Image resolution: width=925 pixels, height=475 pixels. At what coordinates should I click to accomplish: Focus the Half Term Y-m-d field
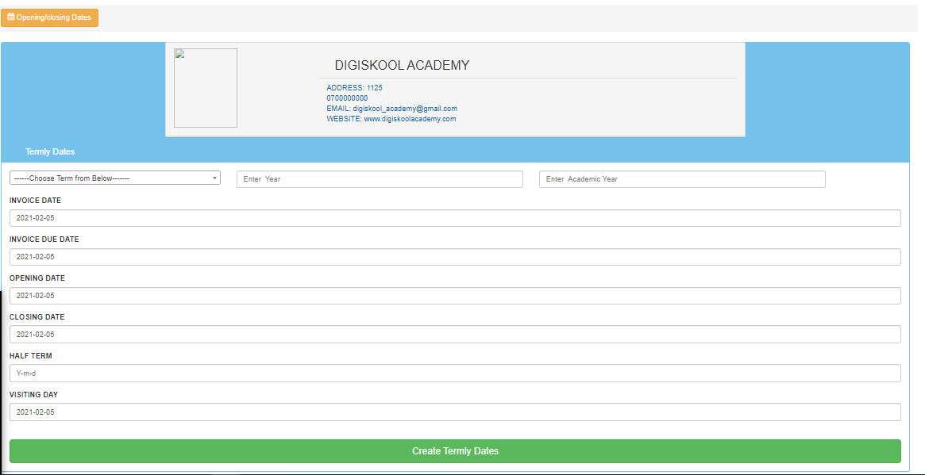coord(454,373)
